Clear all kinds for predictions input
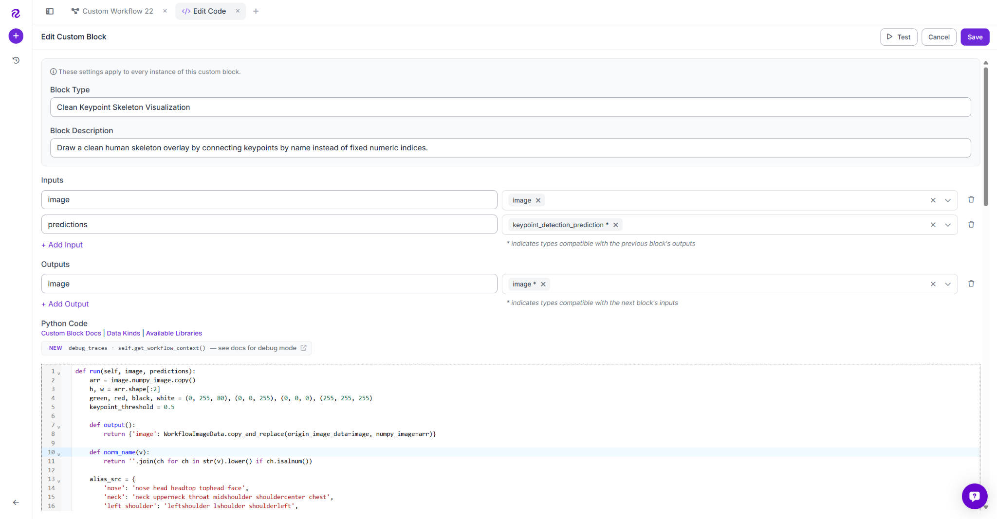Viewport: 997px width, 519px height. point(933,225)
